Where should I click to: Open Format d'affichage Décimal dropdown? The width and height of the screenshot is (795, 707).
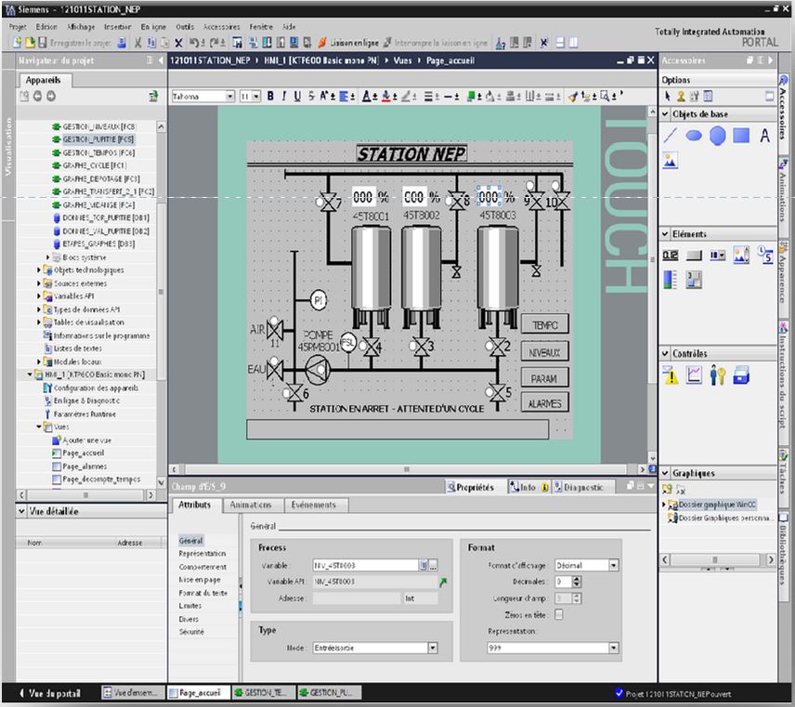[x=614, y=566]
